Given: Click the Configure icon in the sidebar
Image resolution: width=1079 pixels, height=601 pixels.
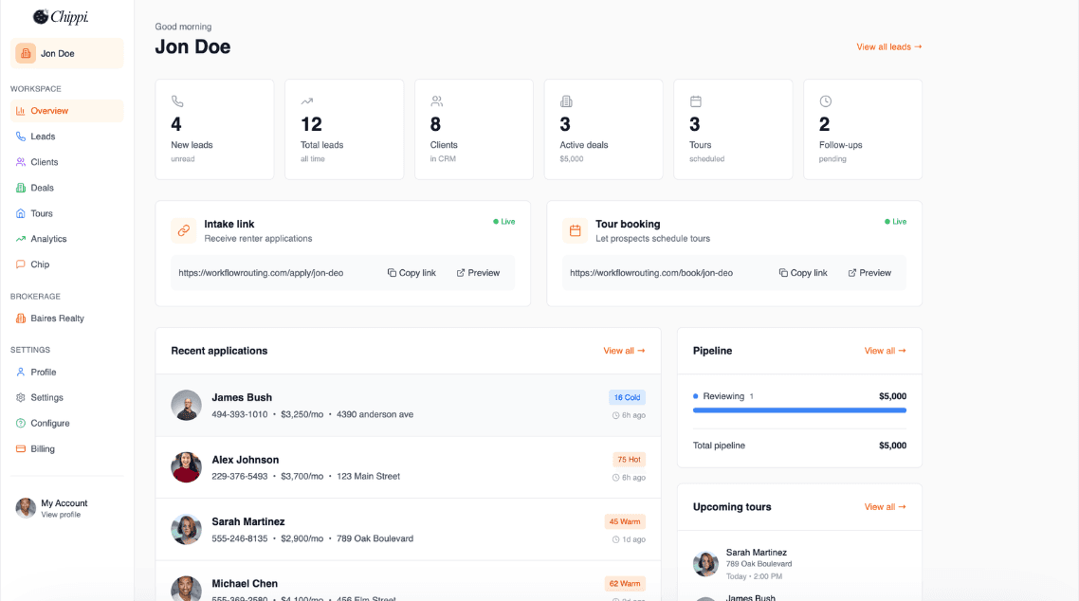Looking at the screenshot, I should (x=23, y=422).
